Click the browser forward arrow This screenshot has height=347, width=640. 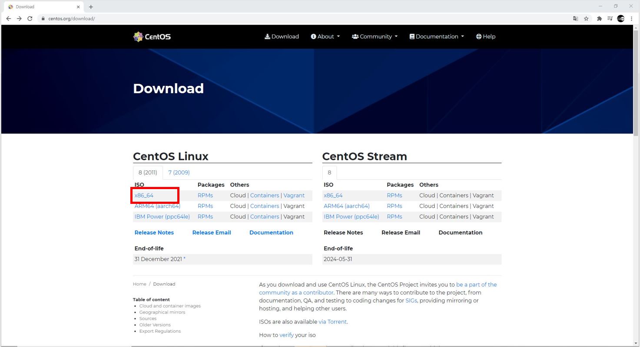(x=19, y=19)
